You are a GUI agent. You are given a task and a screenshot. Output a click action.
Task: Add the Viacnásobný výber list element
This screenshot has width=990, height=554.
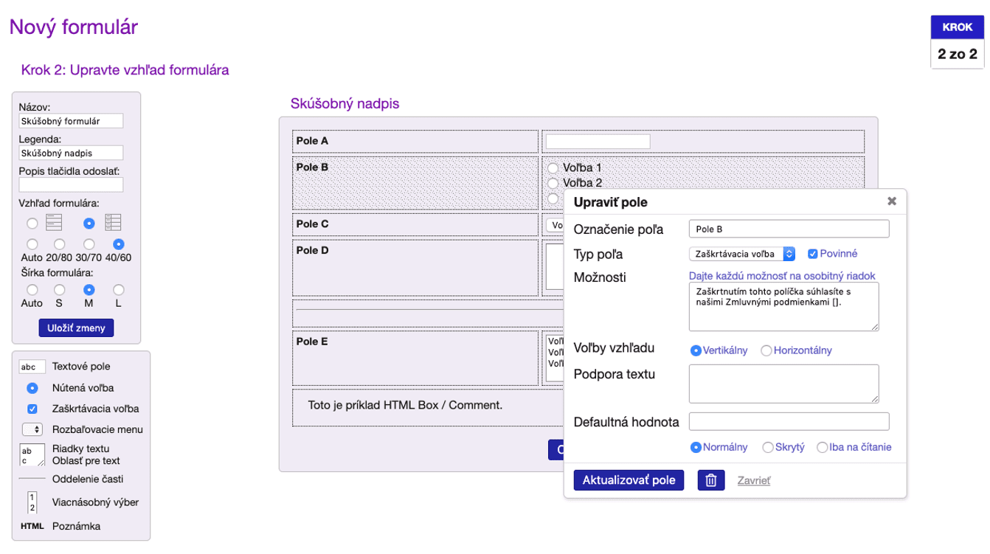coord(32,502)
